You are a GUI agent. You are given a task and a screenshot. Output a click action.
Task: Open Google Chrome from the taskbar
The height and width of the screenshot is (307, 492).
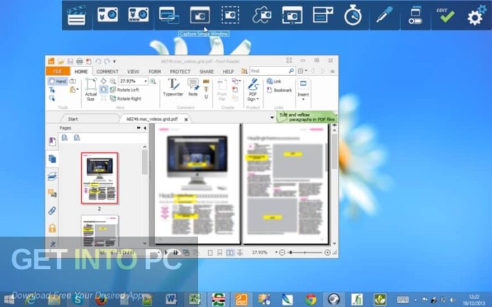coord(311,299)
